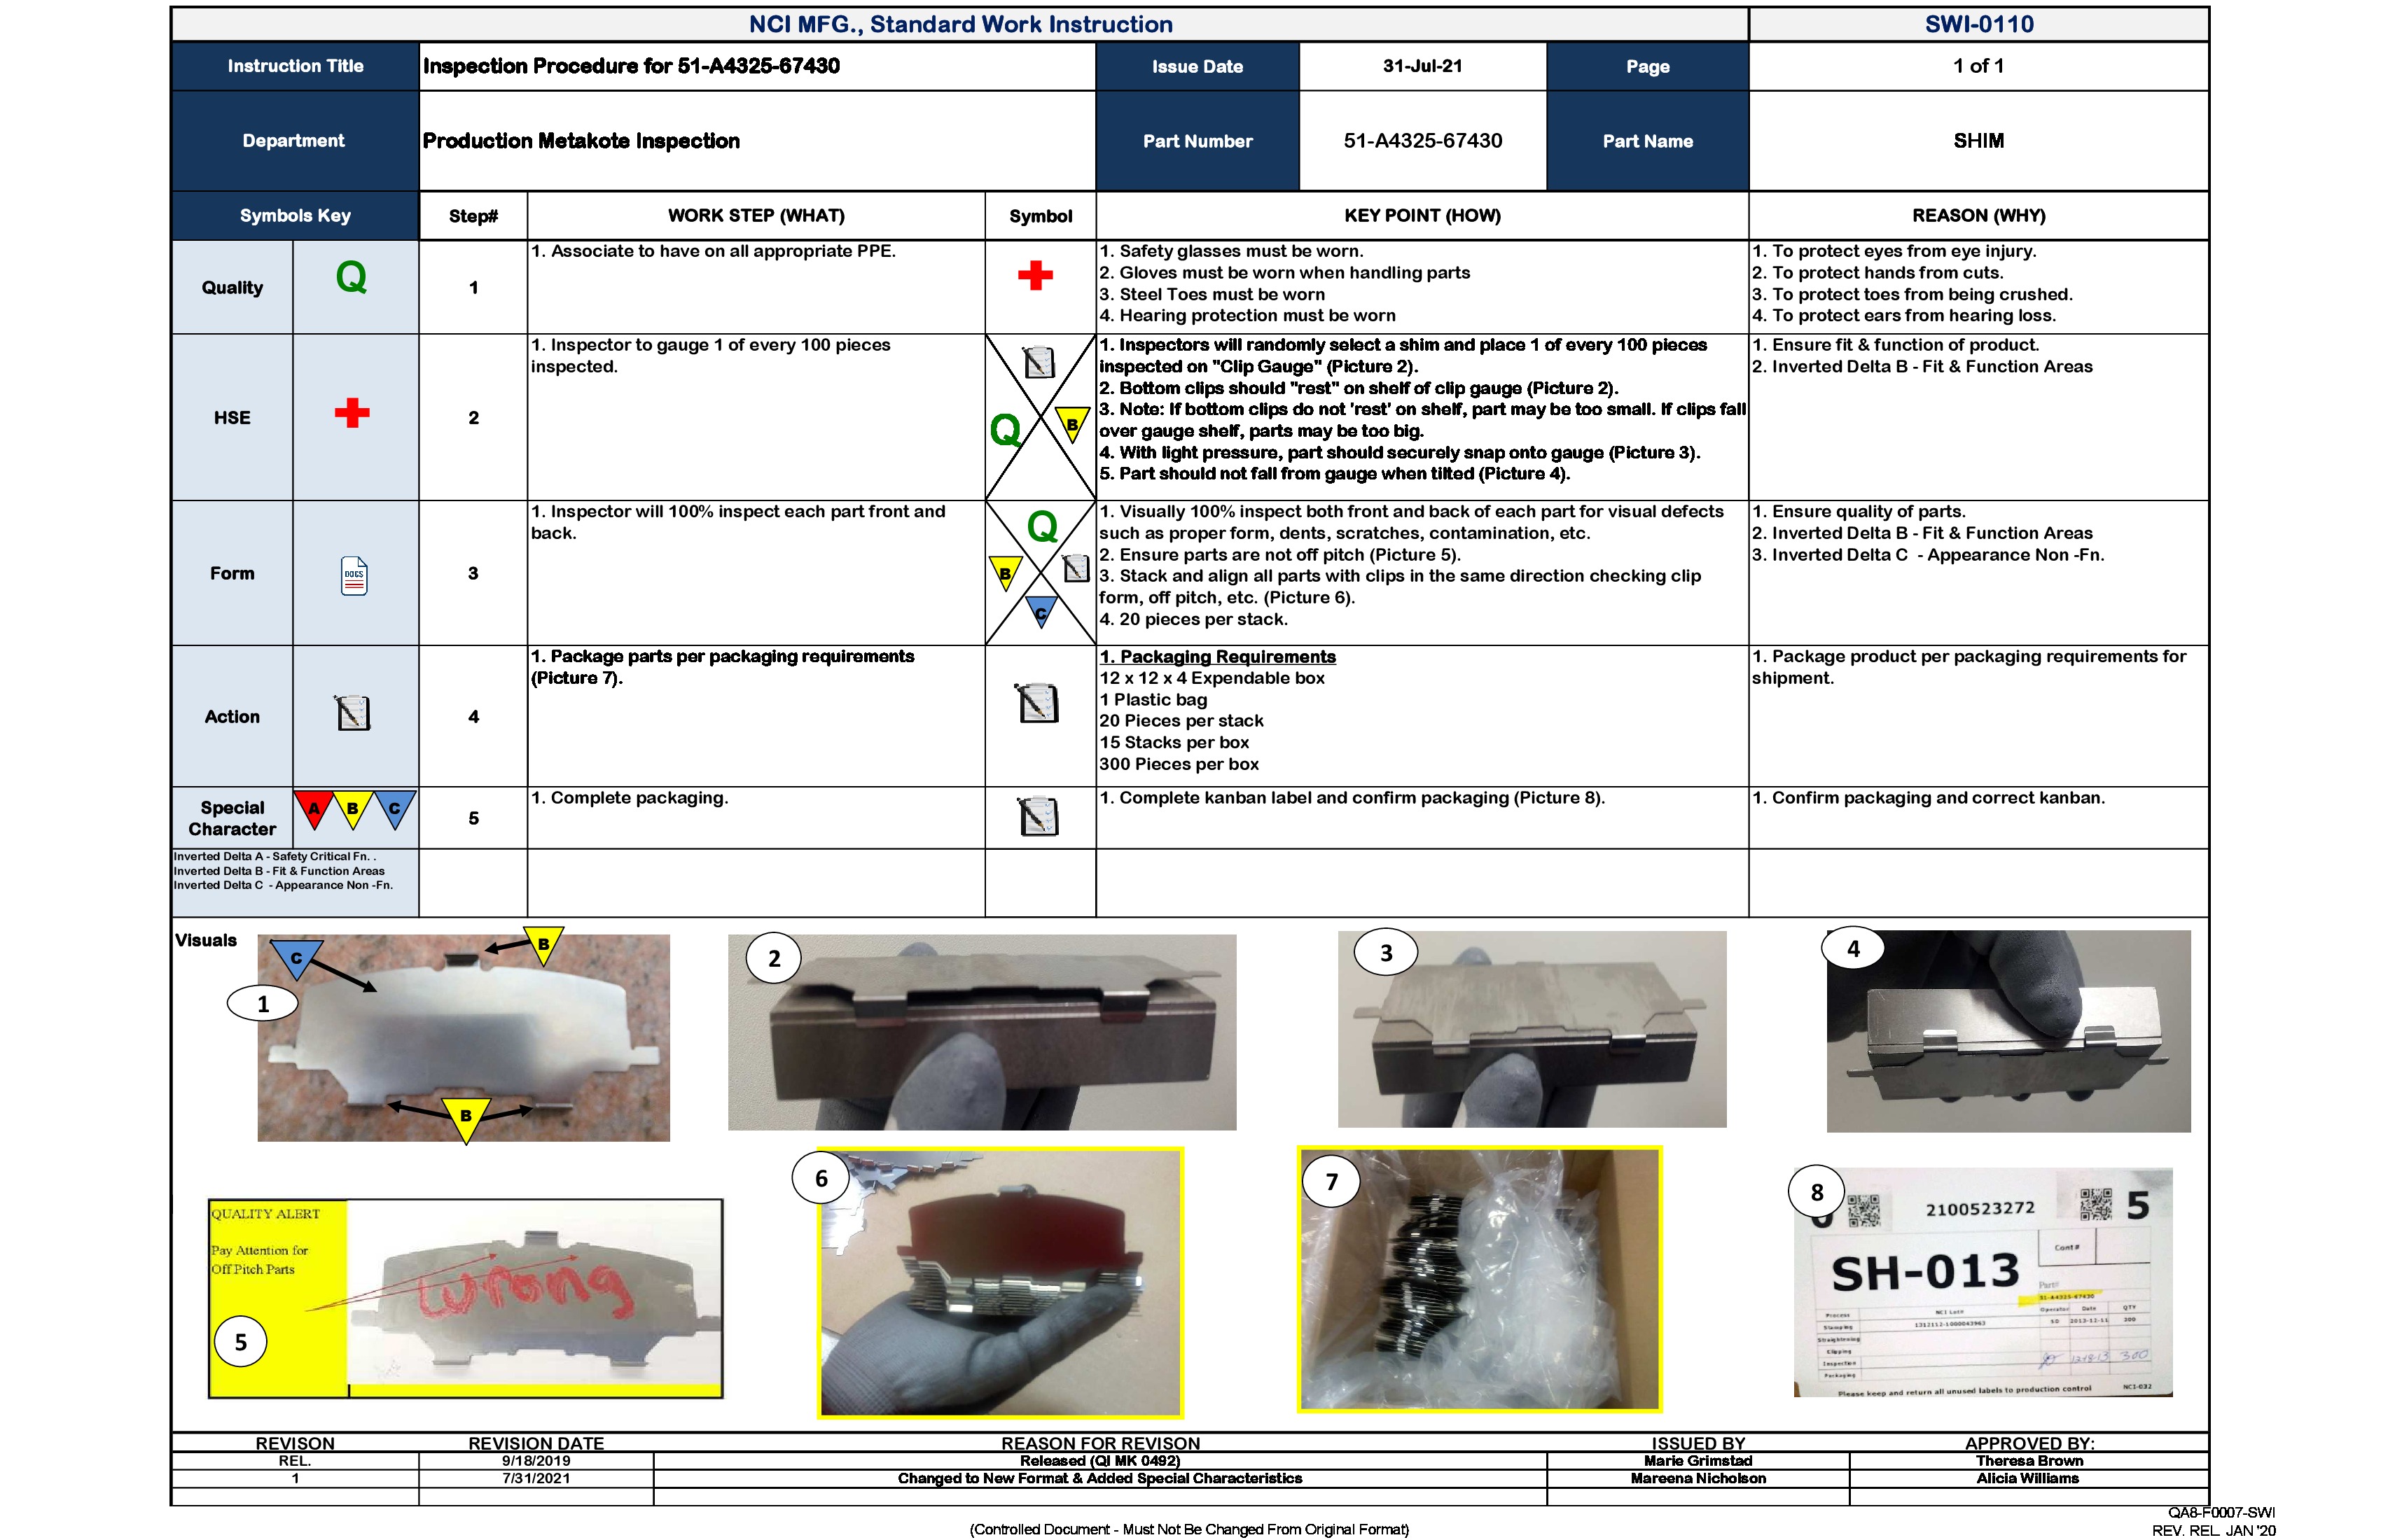
Task: Switch to the KEY POINT (HOW) column header
Action: point(1422,215)
